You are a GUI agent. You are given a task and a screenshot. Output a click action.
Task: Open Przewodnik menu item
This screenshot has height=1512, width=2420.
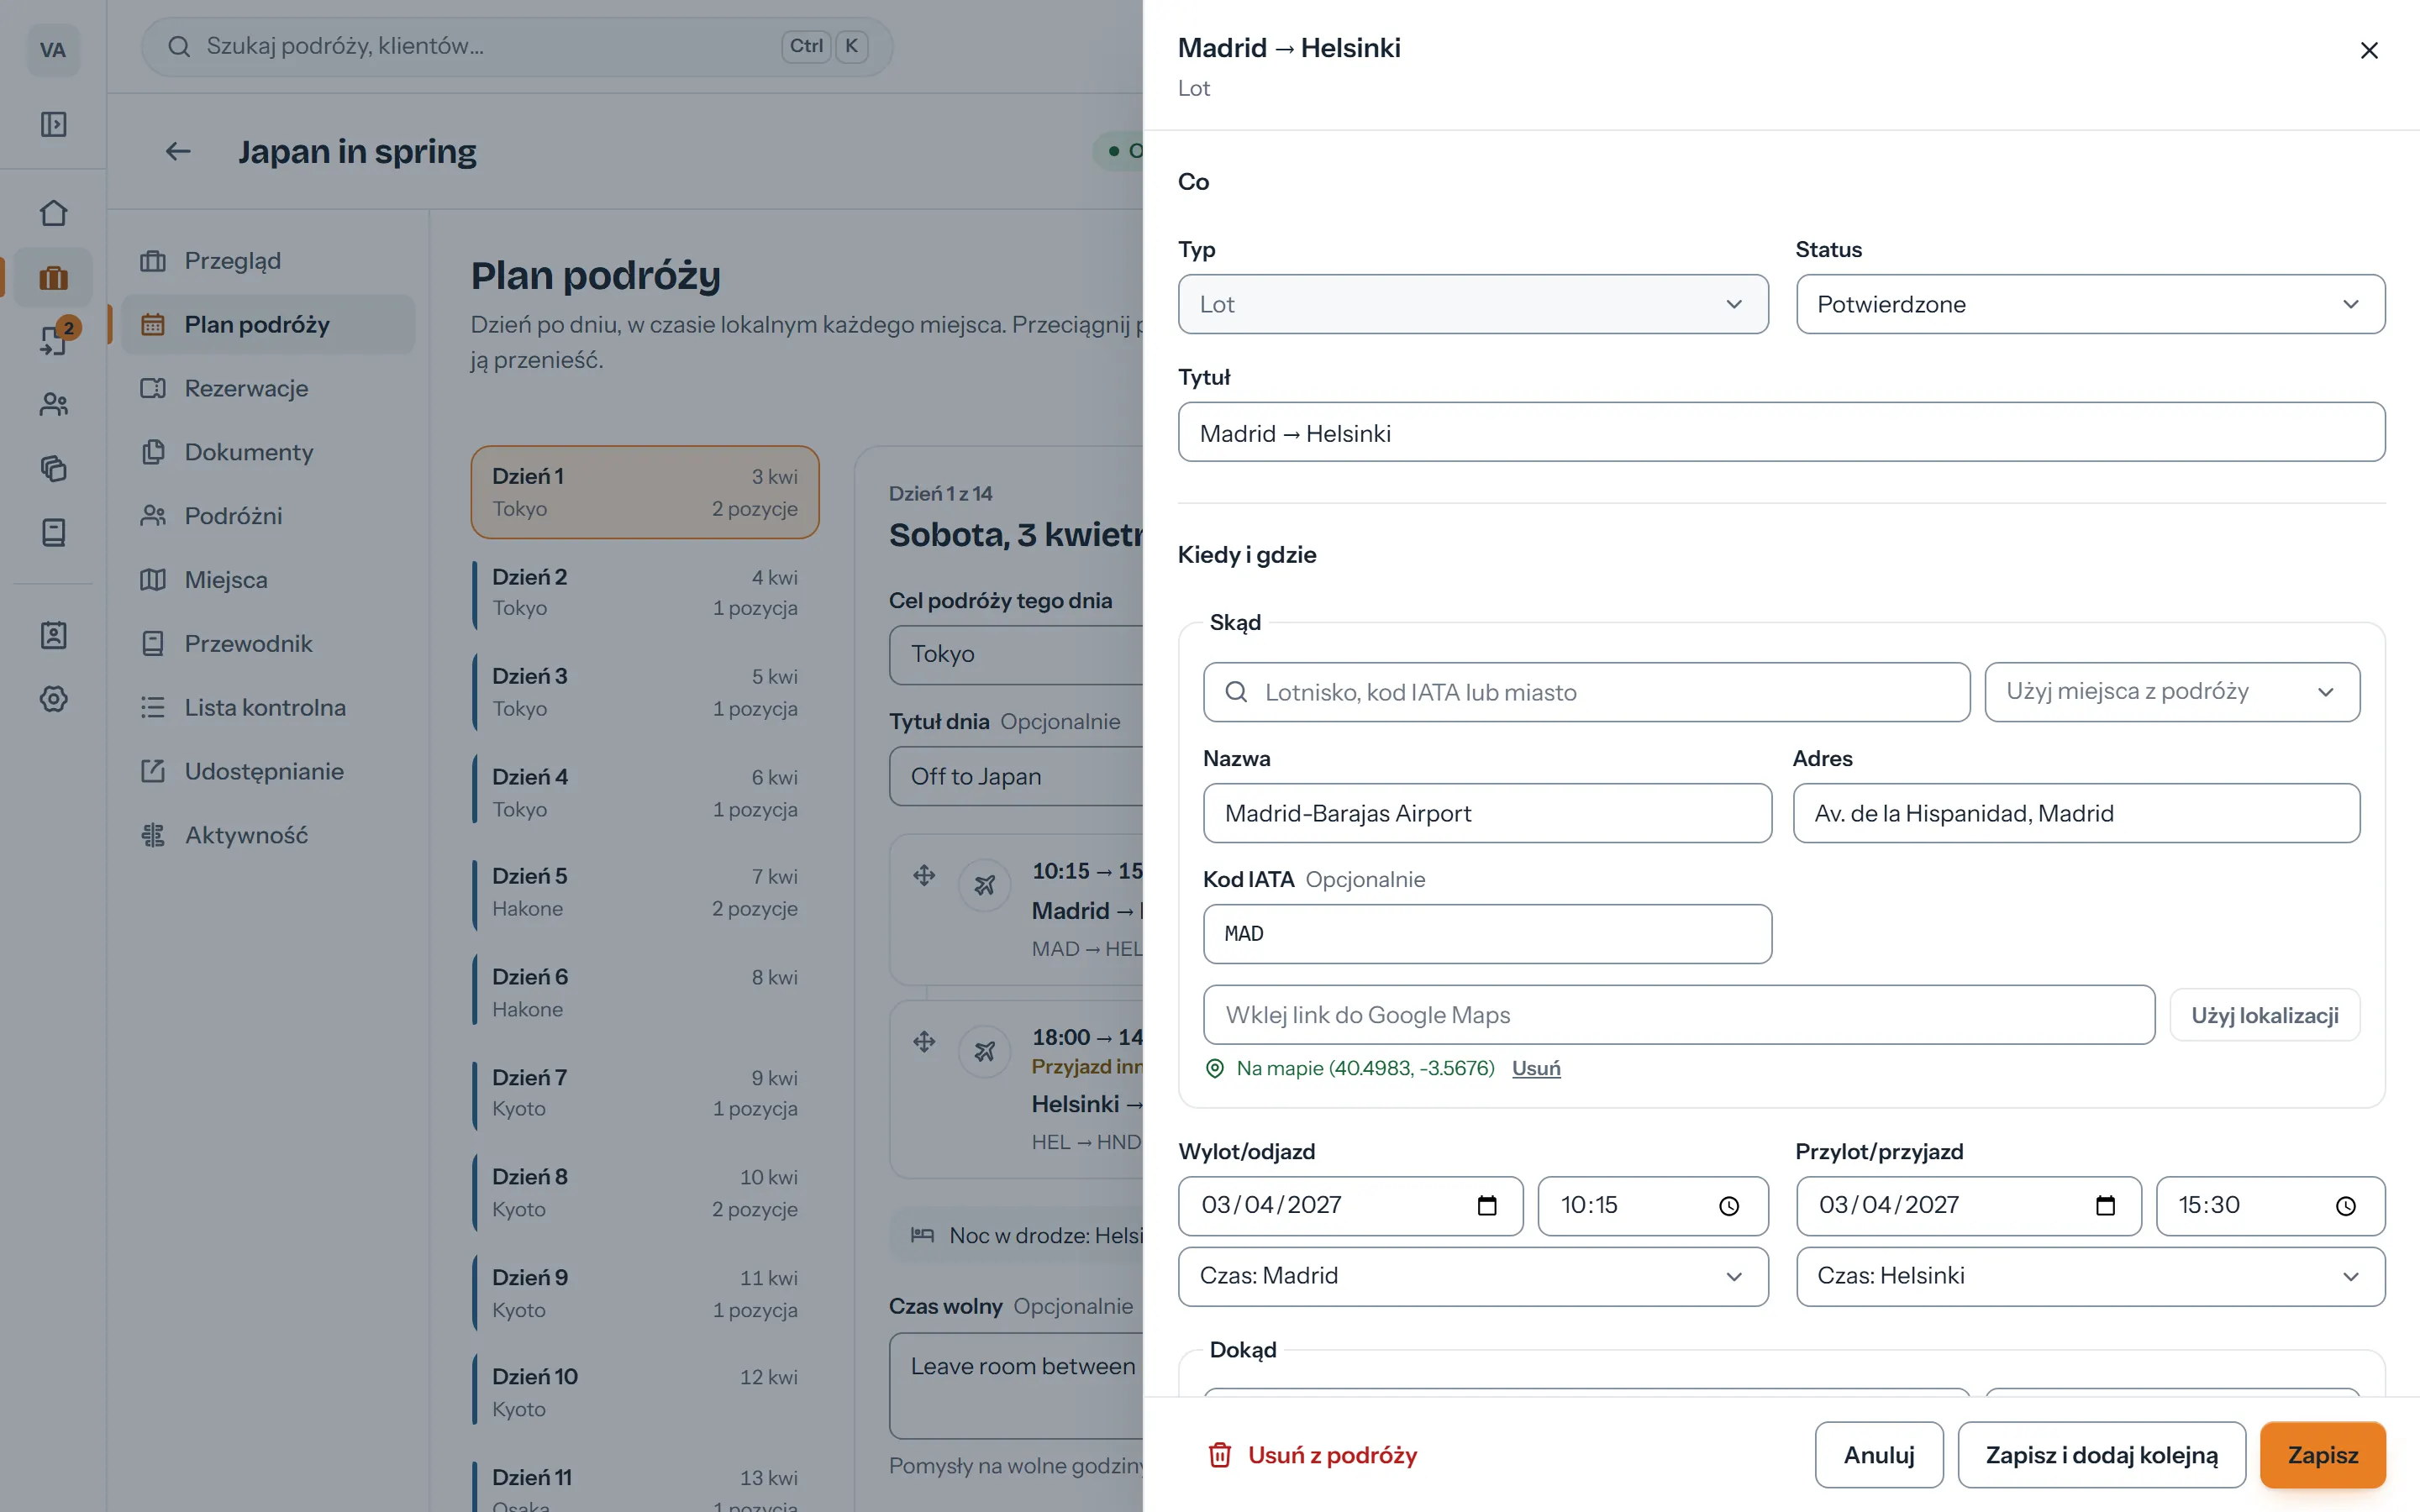click(268, 644)
